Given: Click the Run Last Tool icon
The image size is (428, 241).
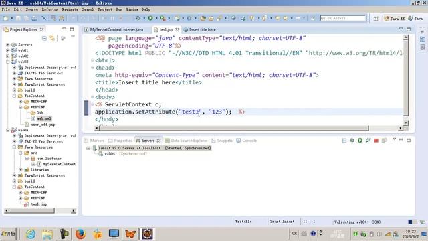Looking at the screenshot, I should [163, 18].
